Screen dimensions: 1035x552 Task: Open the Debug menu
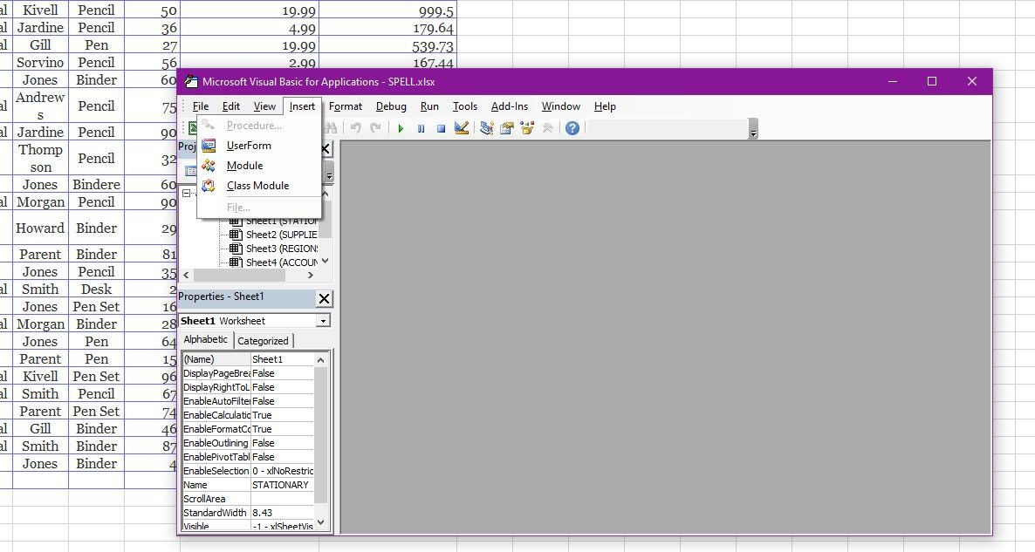coord(392,106)
